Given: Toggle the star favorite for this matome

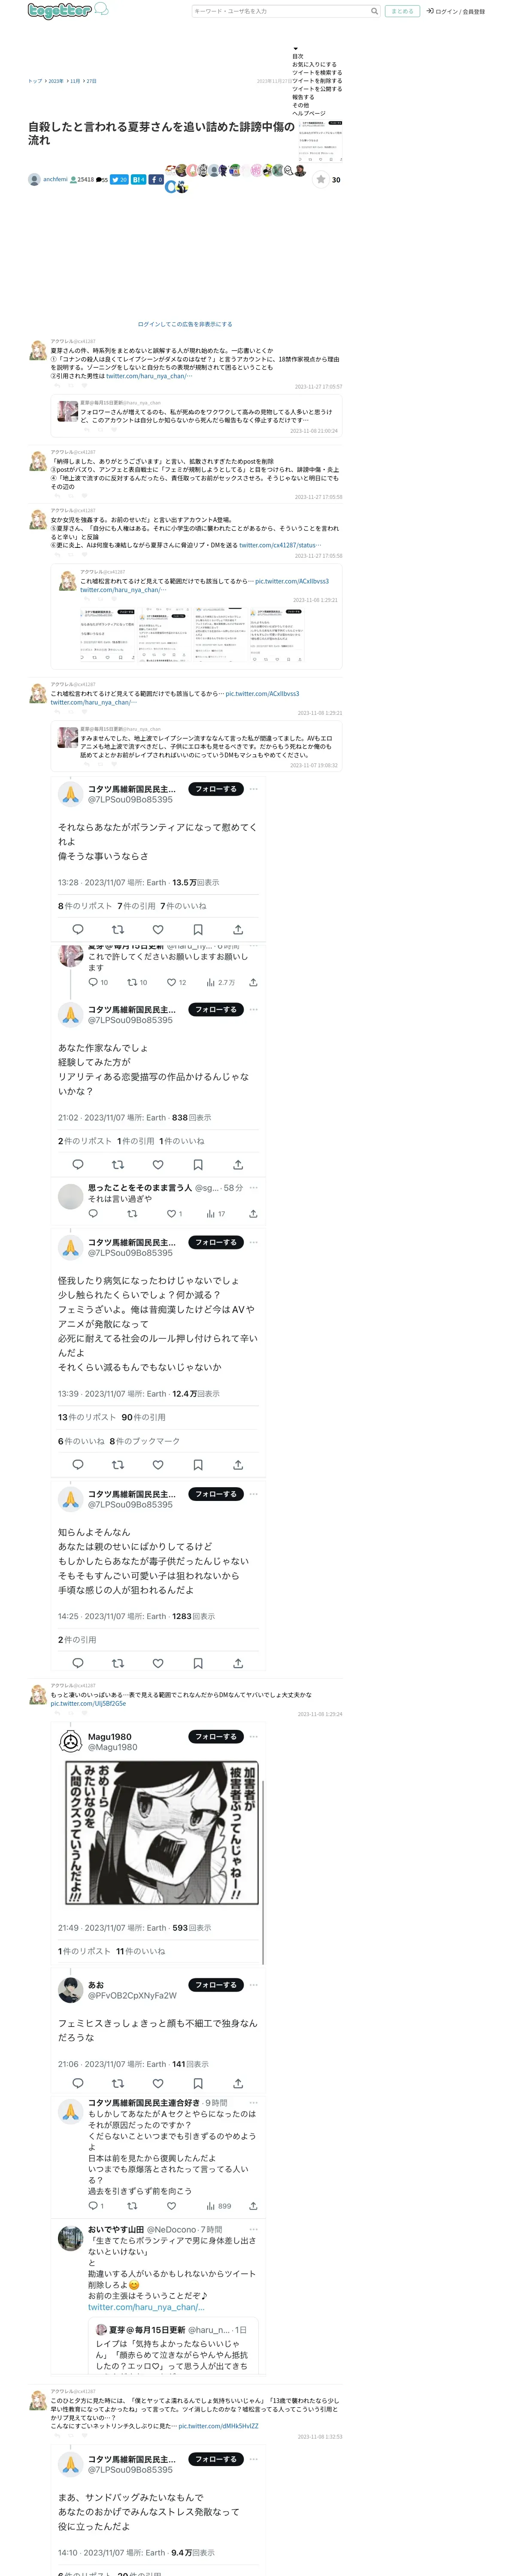Looking at the screenshot, I should (320, 180).
